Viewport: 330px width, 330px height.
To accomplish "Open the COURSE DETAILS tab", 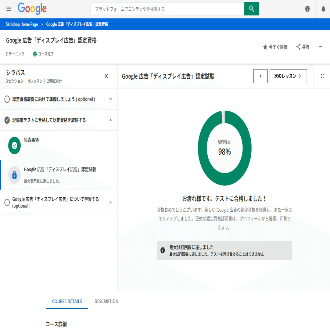I will coord(67,301).
